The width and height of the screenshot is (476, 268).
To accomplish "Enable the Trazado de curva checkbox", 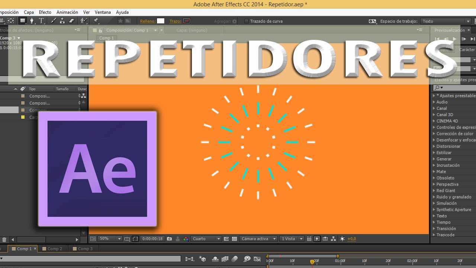I will click(x=246, y=21).
